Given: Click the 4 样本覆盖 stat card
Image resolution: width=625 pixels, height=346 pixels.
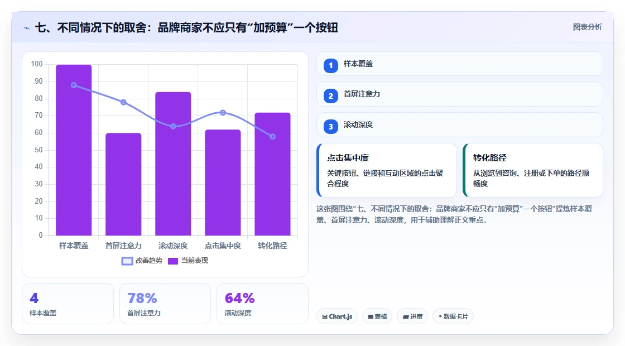Looking at the screenshot, I should [68, 304].
